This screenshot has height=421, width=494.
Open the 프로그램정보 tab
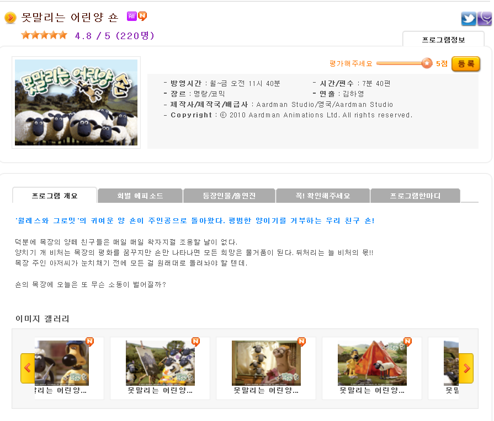click(x=443, y=40)
